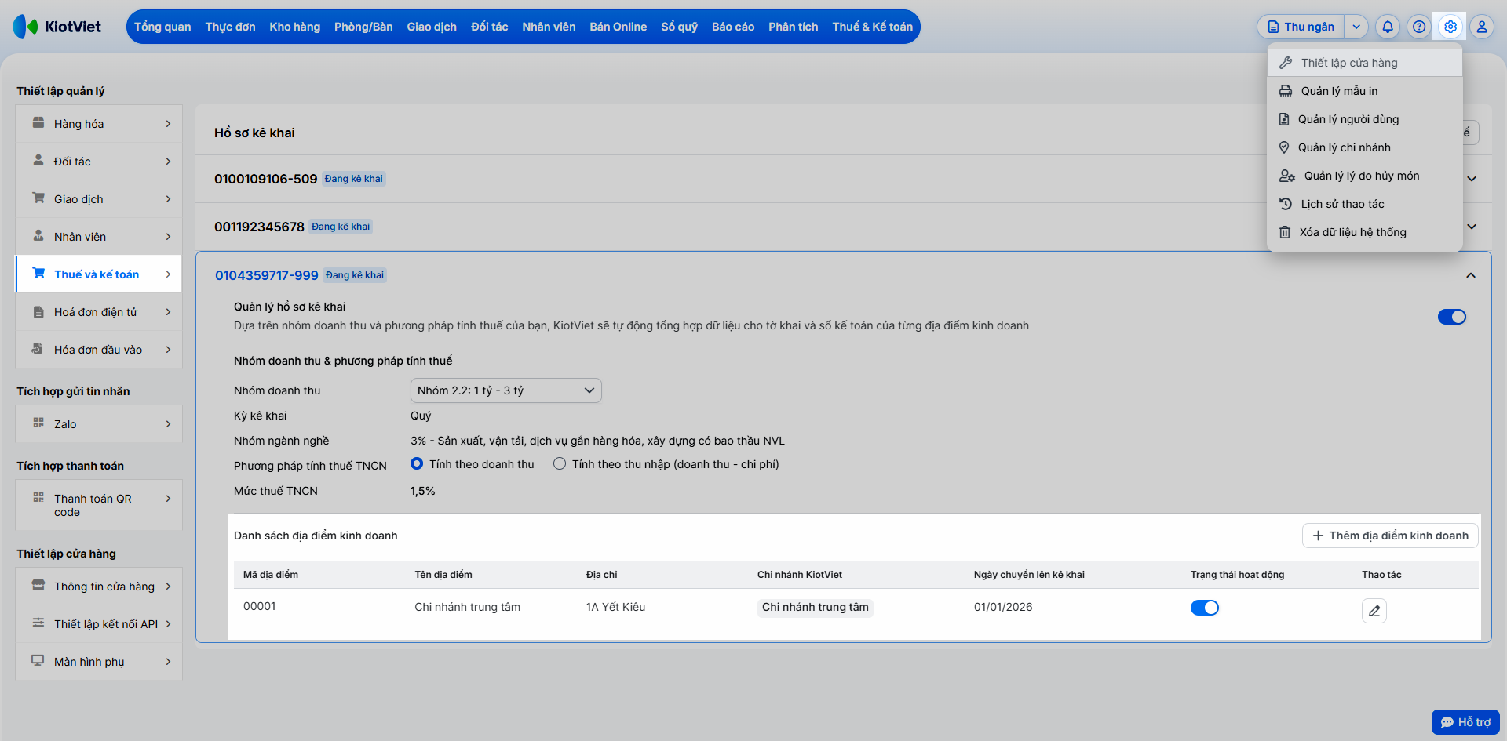Click the KiotViet logo
This screenshot has width=1507, height=741.
point(57,27)
